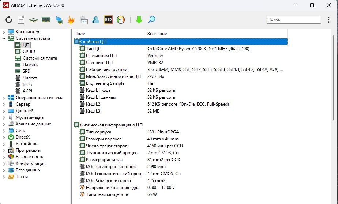Select the Псевдоним ЦП row
This screenshot has height=204, width=338.
(x=180, y=56)
